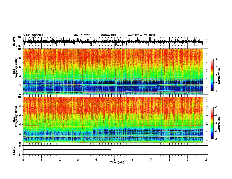Viewport: 232px width, 179px height.
Task: Click the ch.1 spectrogram plot area
Action: point(113,71)
